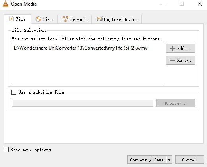
Task: Click the Cancel button
Action: pos(190,160)
